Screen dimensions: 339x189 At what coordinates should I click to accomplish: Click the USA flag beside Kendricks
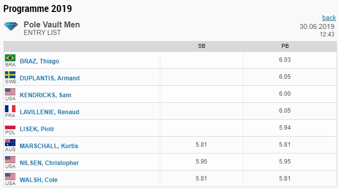tap(10, 92)
